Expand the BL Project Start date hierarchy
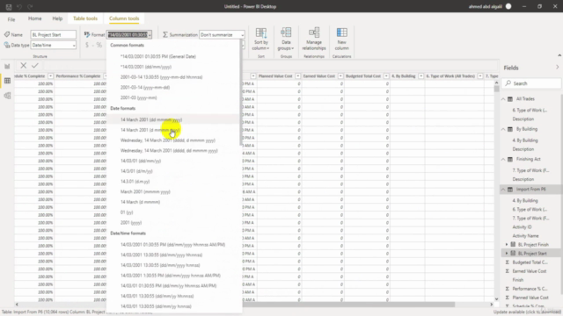Screen dimensions: 563x316 (x=507, y=254)
